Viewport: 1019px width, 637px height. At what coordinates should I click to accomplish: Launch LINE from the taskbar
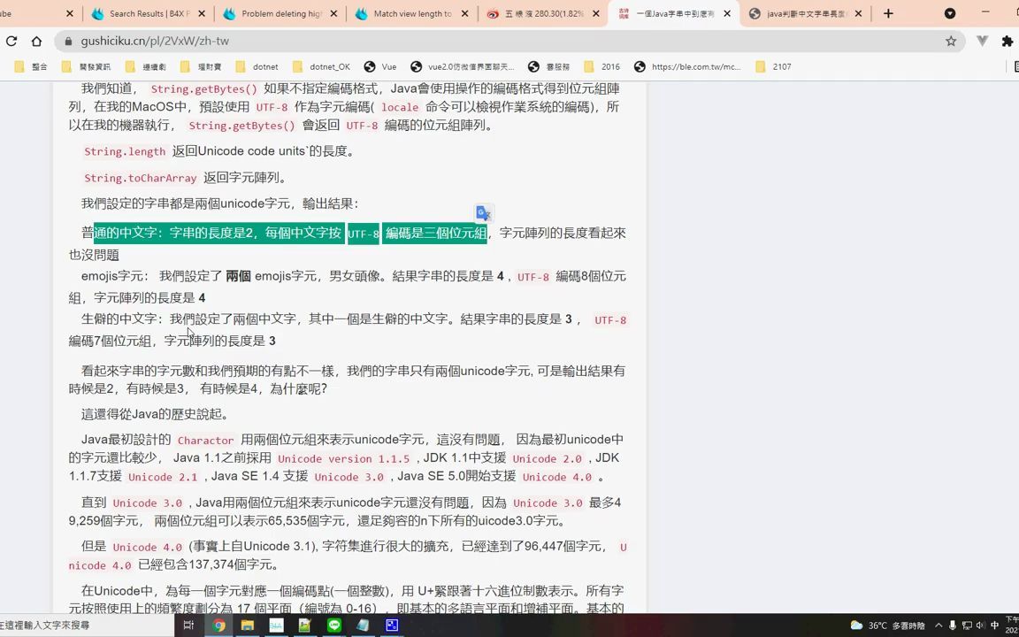click(x=334, y=625)
